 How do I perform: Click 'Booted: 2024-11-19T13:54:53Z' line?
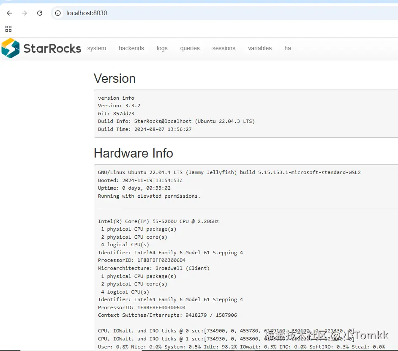click(140, 180)
